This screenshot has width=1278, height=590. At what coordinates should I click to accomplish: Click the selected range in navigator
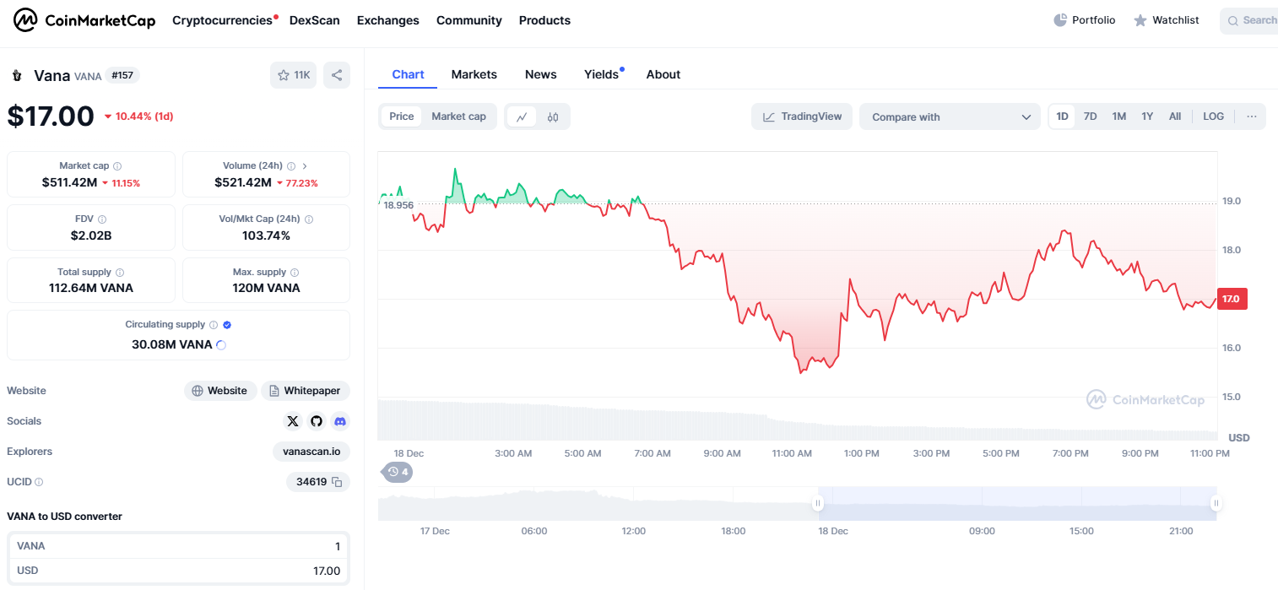click(x=1017, y=504)
